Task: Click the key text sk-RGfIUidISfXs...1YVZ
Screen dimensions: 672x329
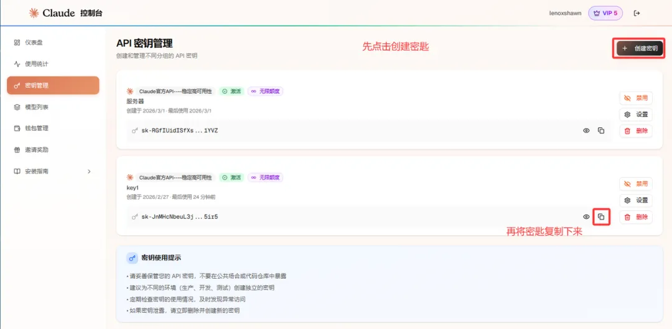Action: point(180,131)
